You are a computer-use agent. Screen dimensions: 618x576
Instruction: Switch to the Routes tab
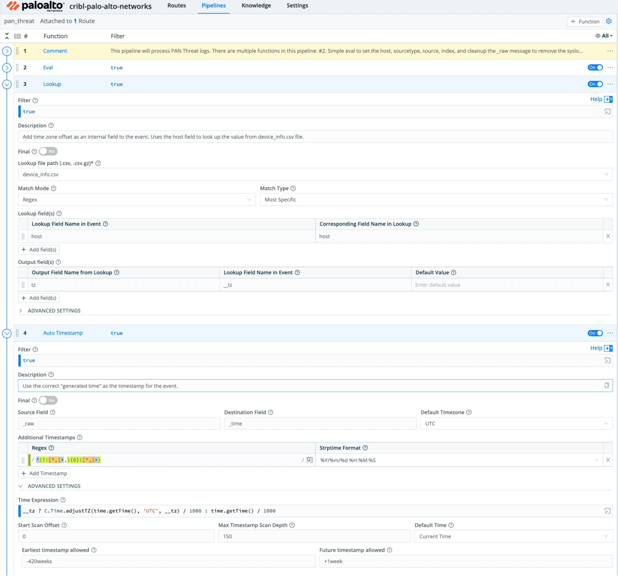pyautogui.click(x=176, y=6)
